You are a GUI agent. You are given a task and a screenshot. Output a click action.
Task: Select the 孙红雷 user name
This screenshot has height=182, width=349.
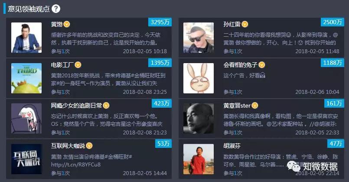(x=232, y=24)
